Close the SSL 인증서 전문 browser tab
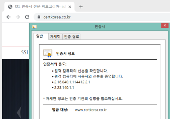The height and width of the screenshot is (119, 170). click(x=70, y=7)
